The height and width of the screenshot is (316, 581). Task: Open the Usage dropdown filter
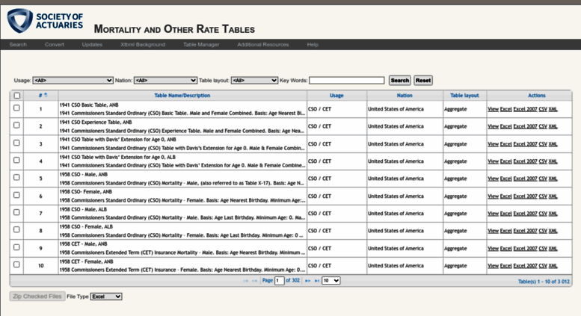pos(73,80)
